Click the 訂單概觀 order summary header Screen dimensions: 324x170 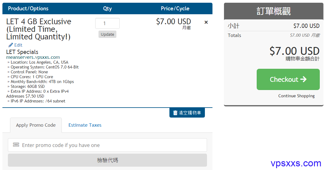274,11
